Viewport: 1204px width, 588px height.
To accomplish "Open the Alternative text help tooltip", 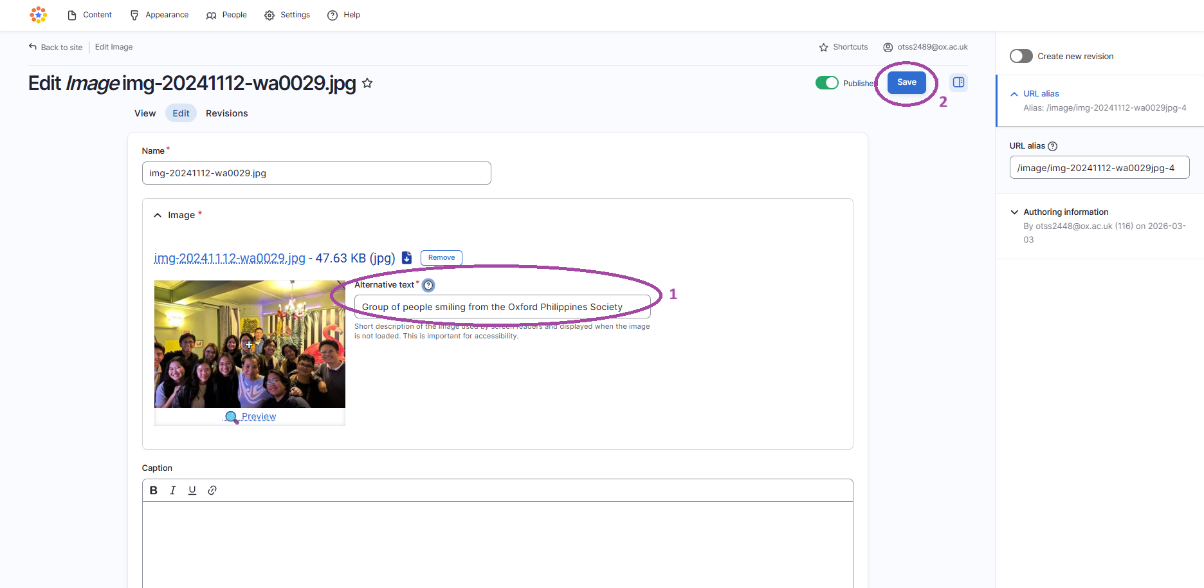I will pyautogui.click(x=428, y=284).
